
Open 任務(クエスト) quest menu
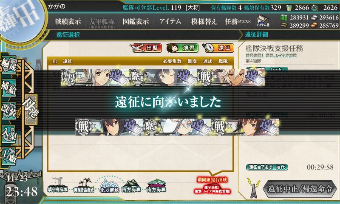click(238, 21)
